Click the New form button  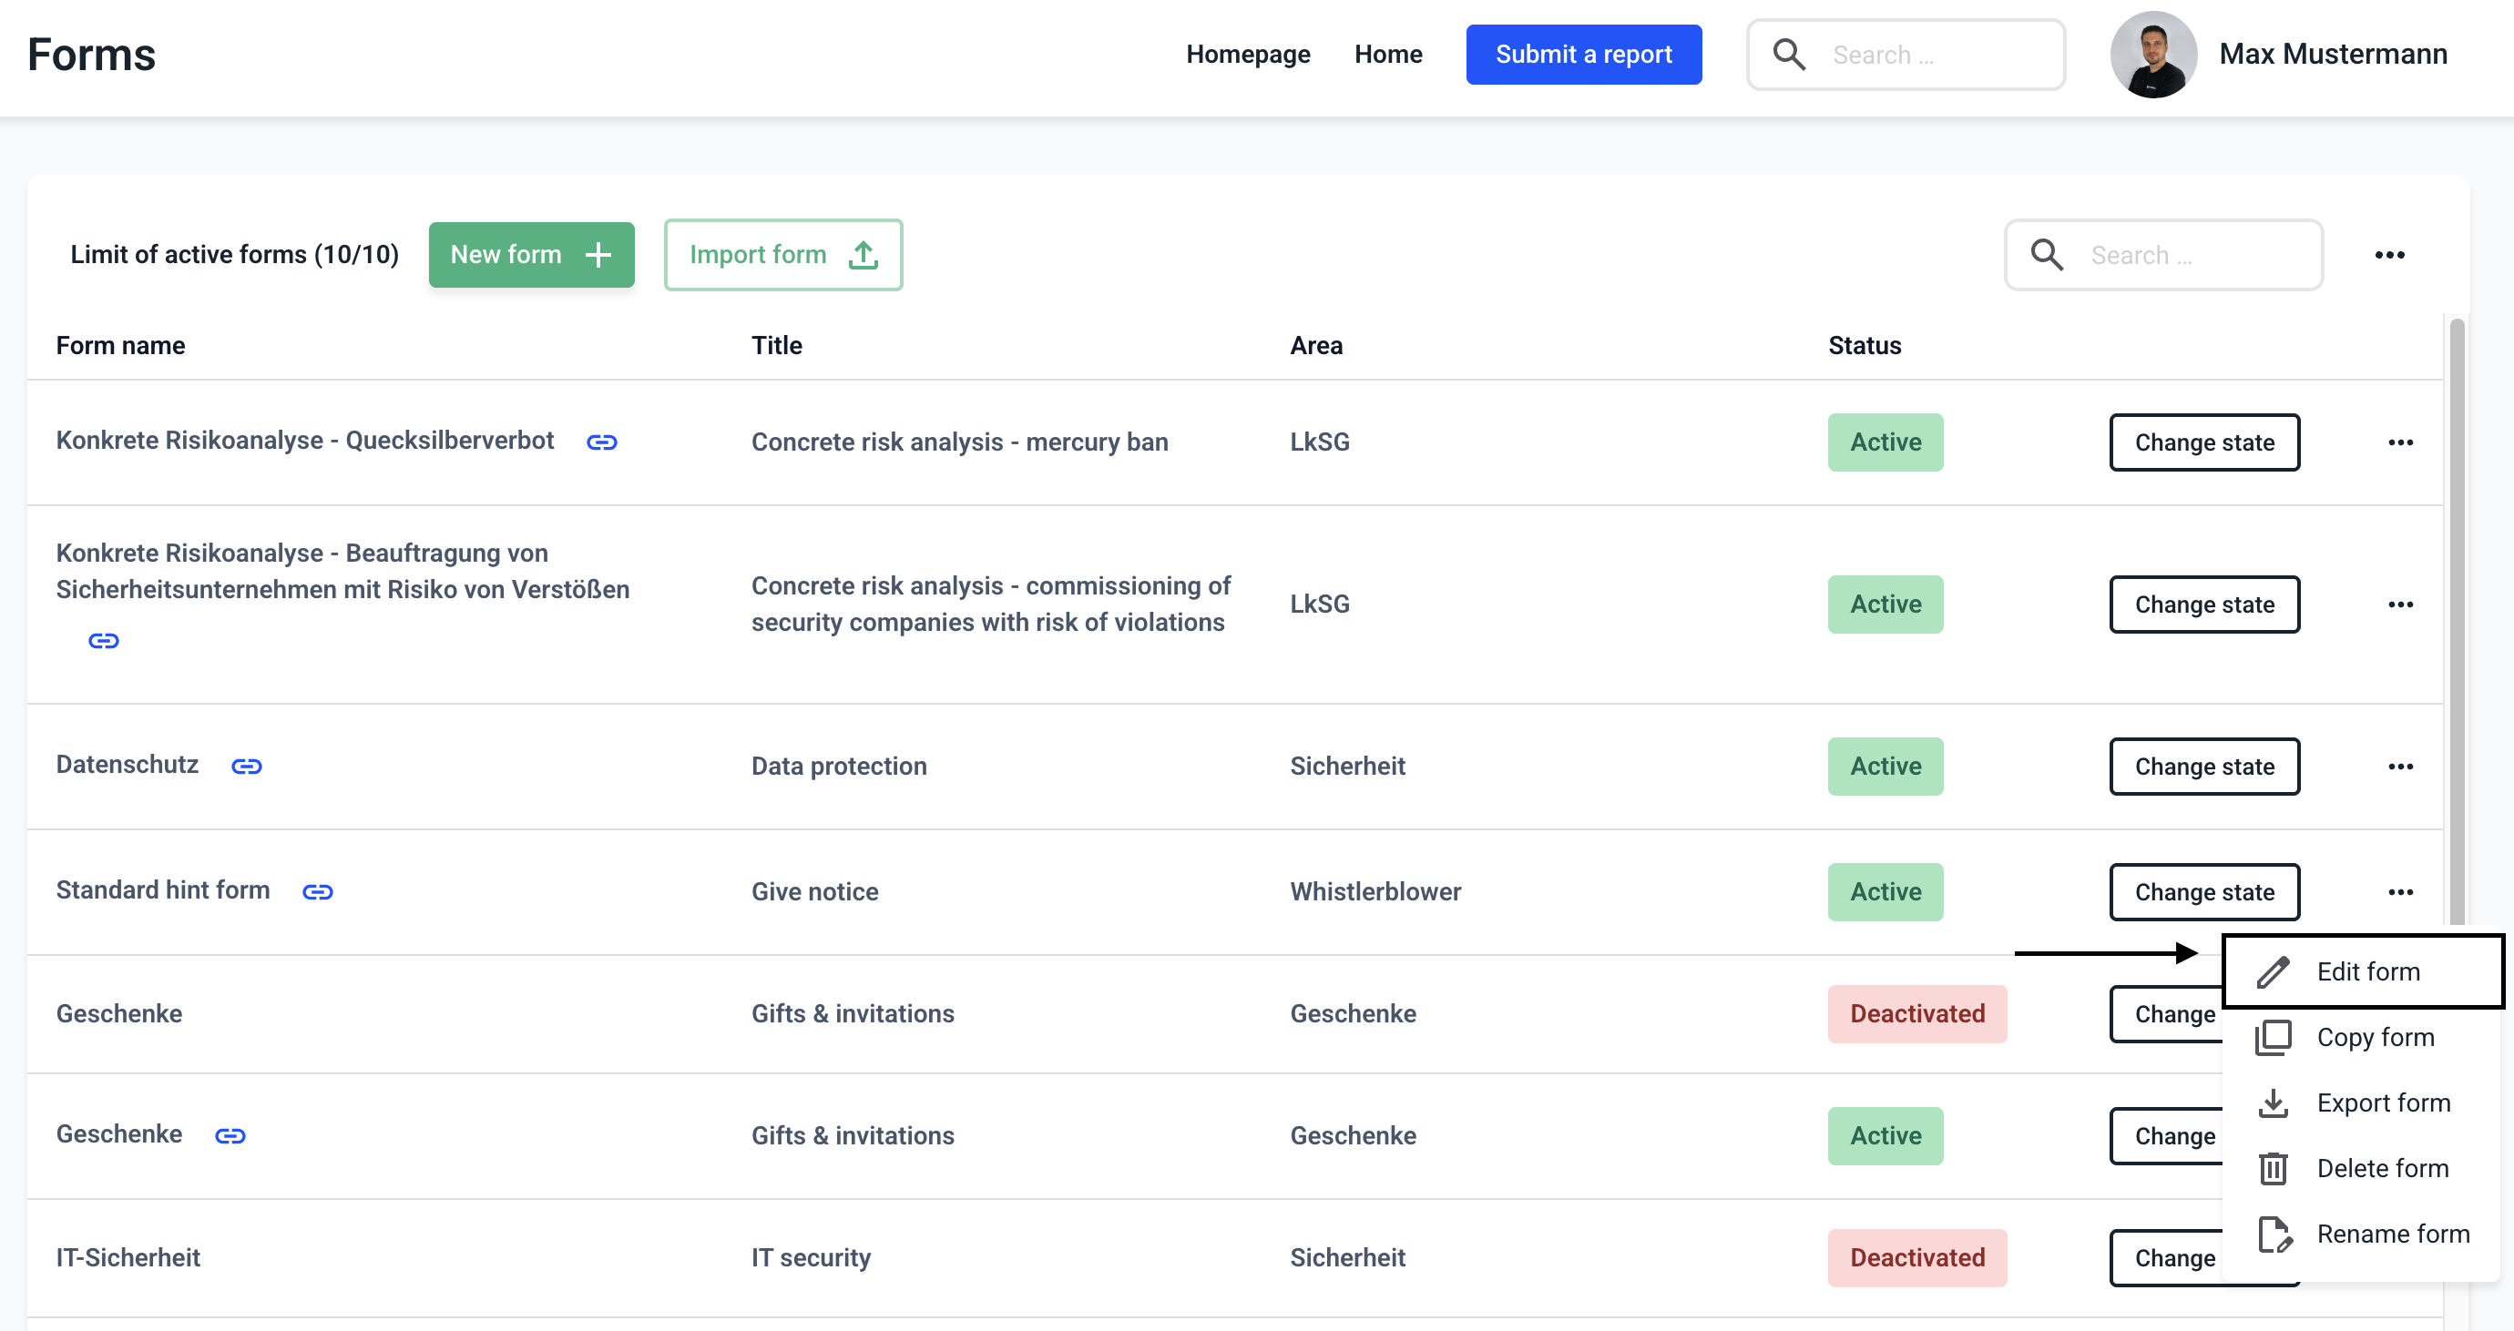pos(531,256)
